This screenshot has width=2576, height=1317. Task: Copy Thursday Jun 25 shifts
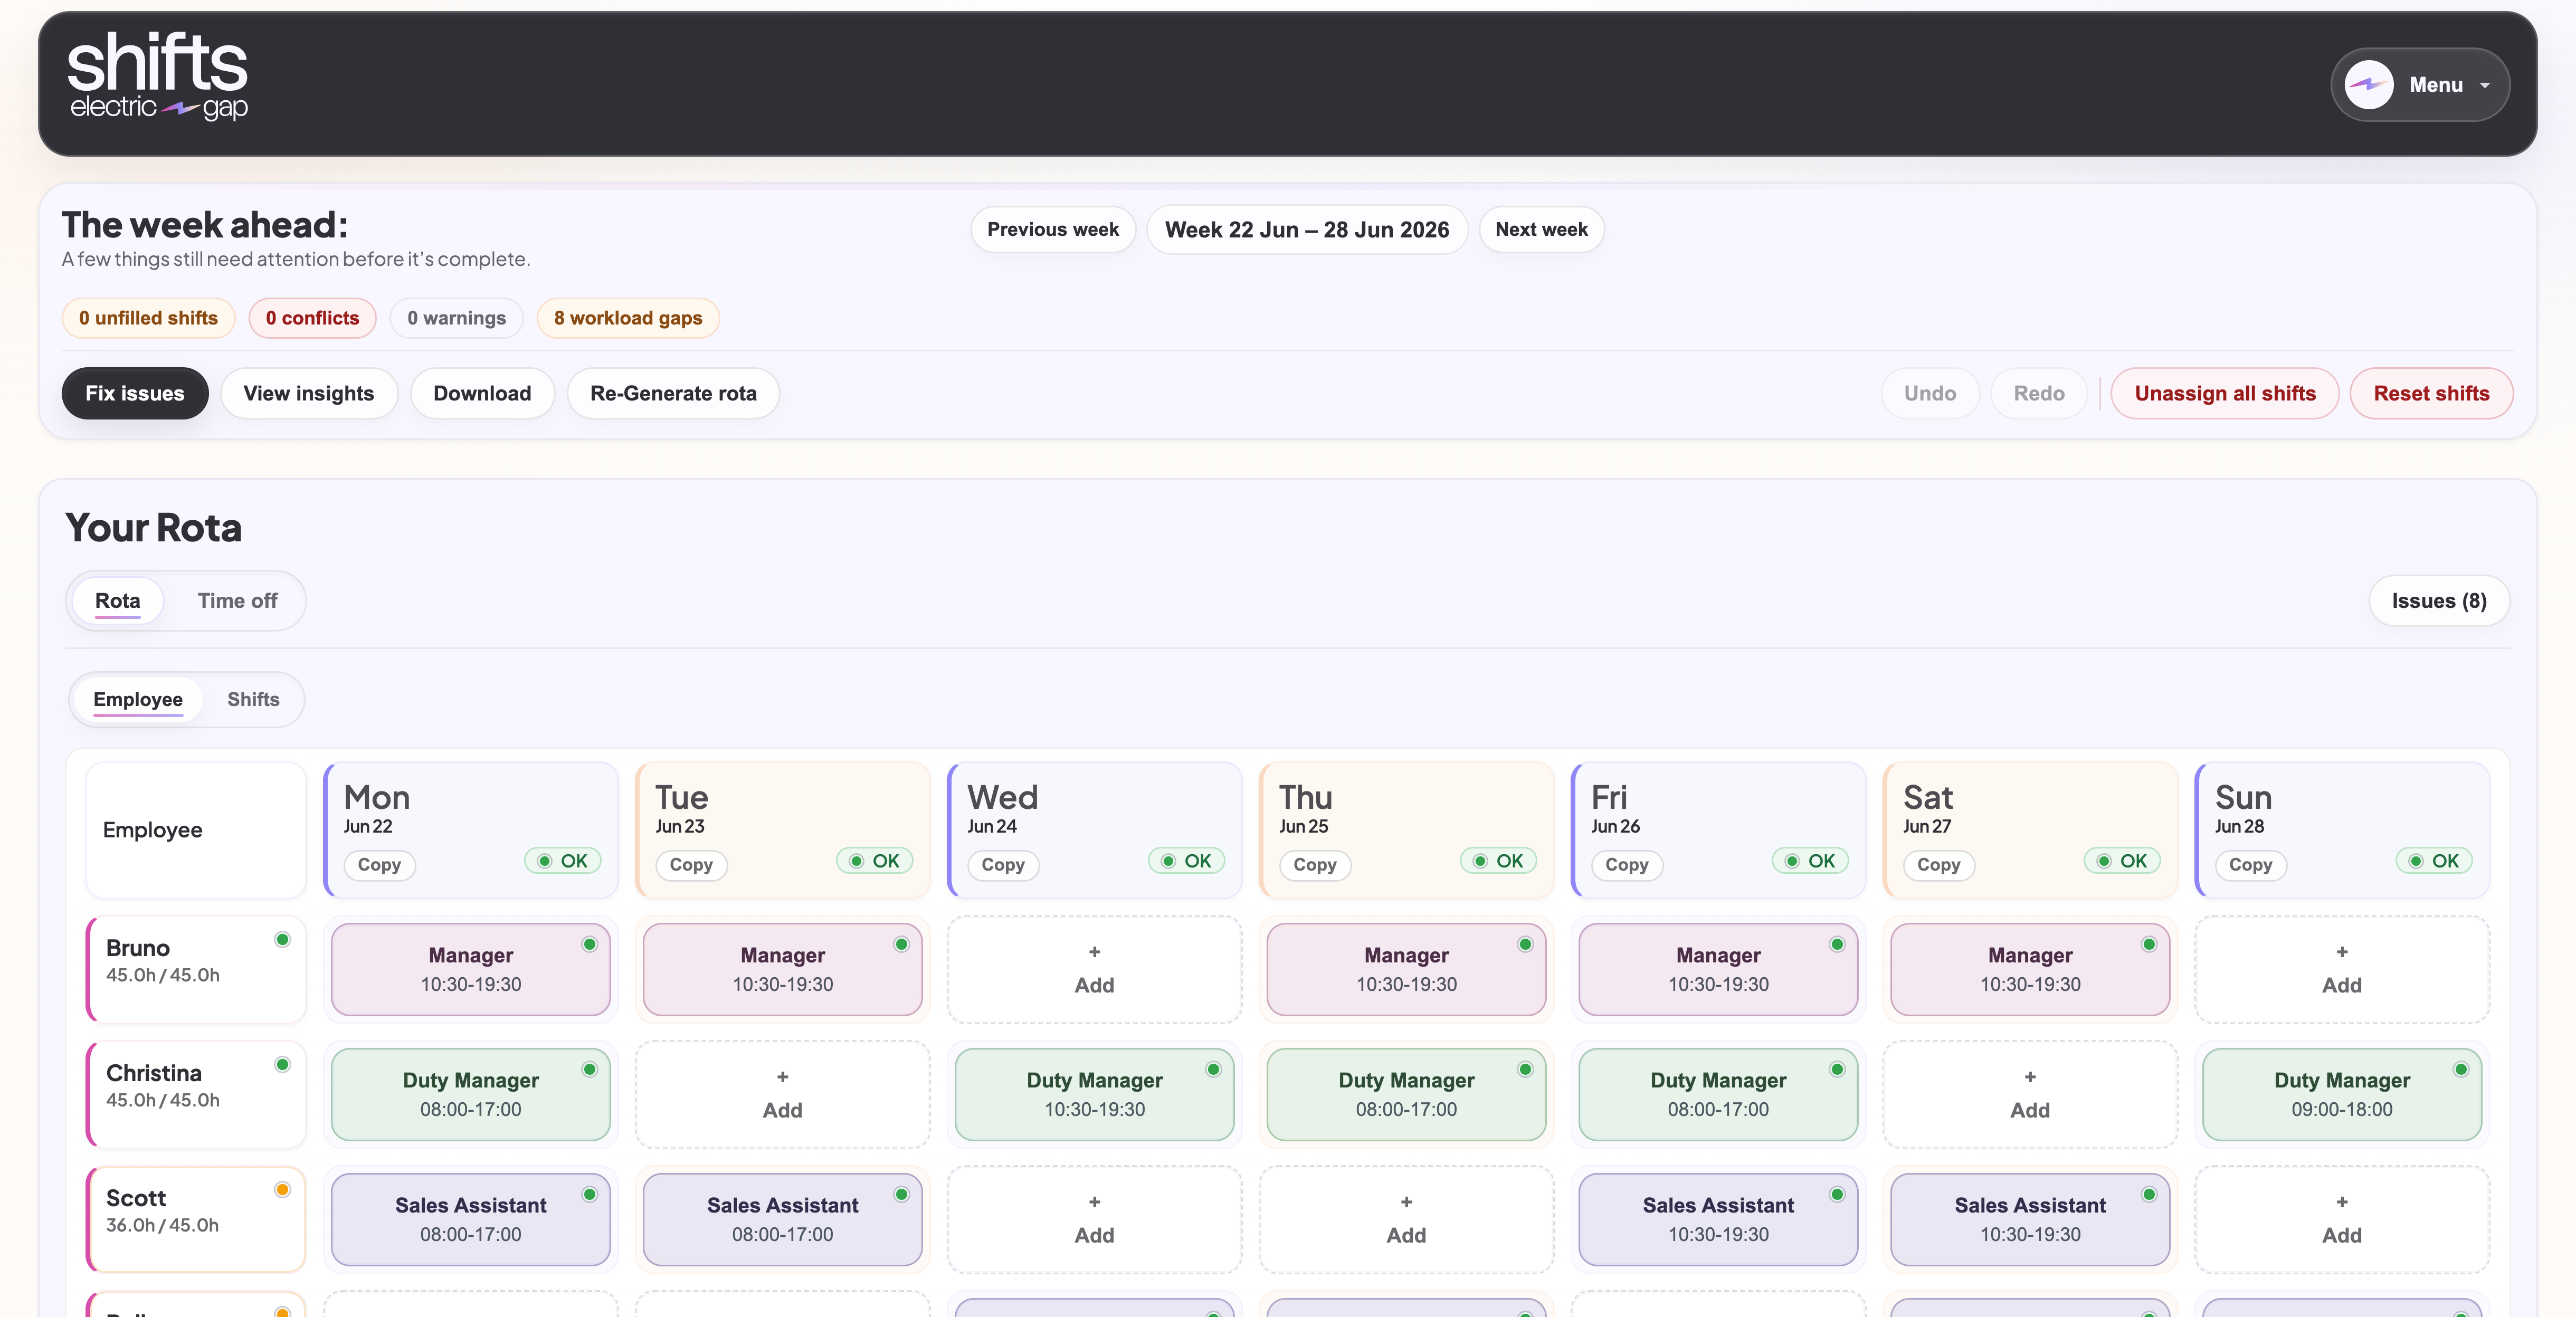point(1315,865)
